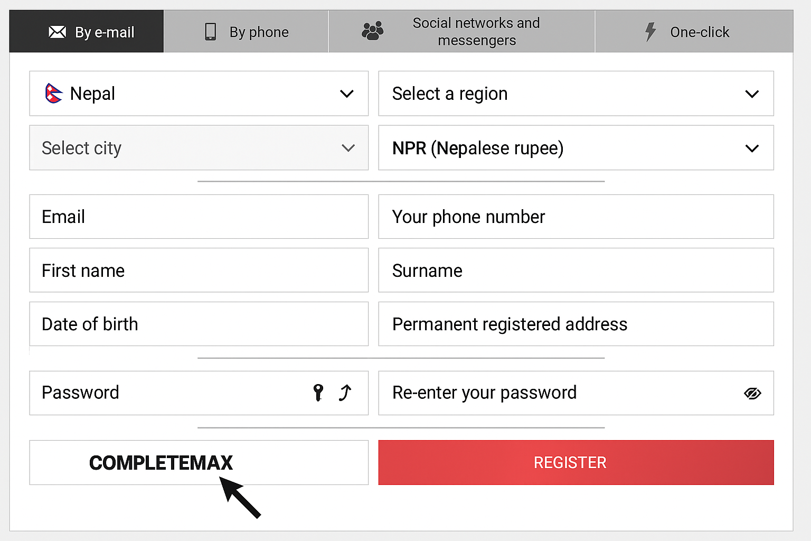Select the Date of birth field
This screenshot has height=541, width=811.
click(199, 324)
